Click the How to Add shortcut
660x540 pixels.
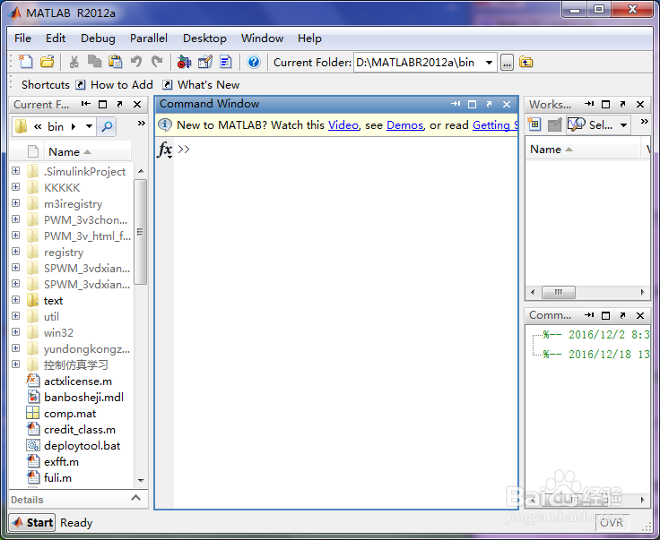coord(115,85)
